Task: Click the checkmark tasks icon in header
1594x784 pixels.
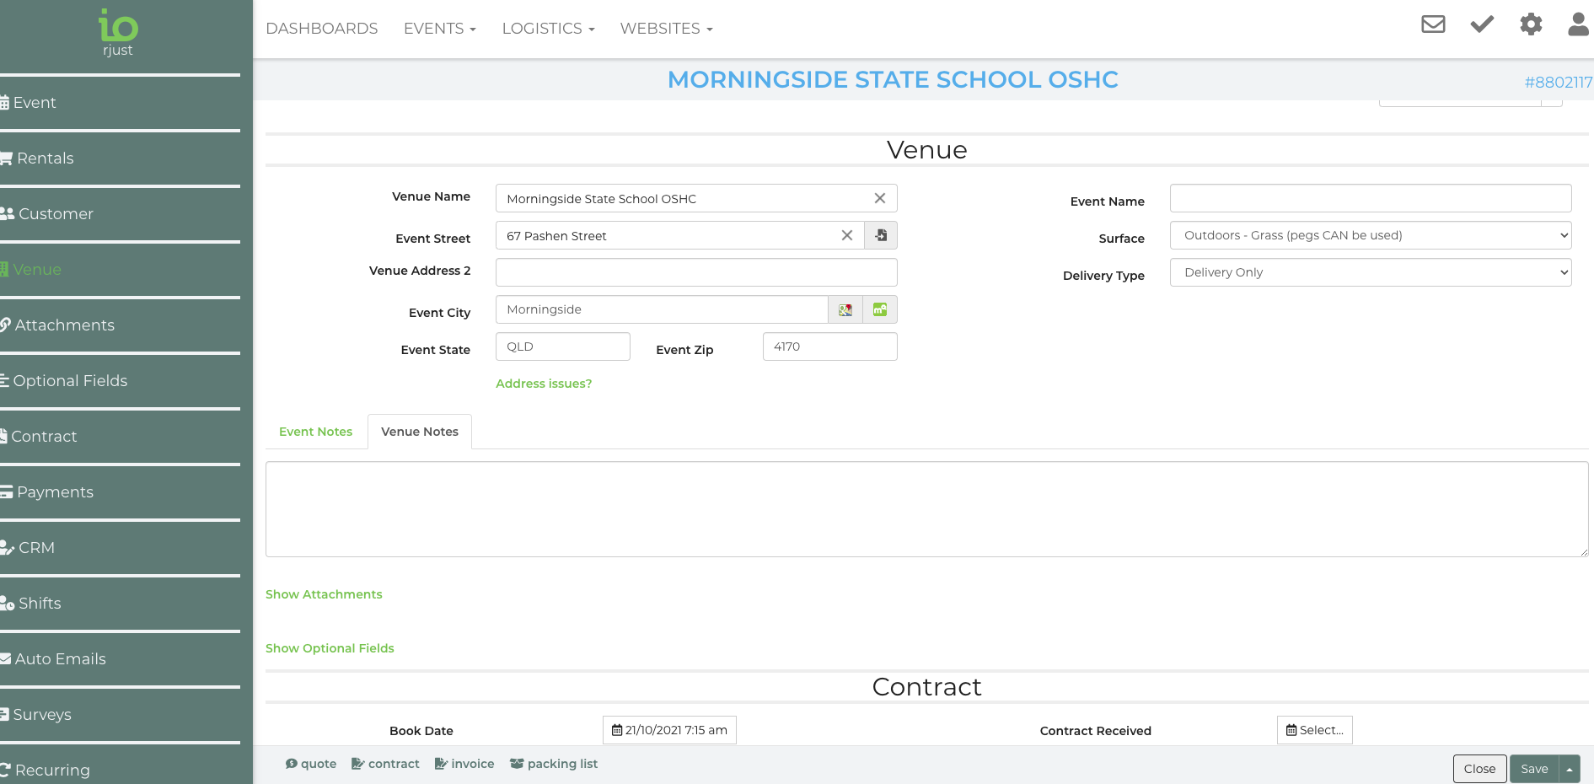Action: pyautogui.click(x=1482, y=24)
